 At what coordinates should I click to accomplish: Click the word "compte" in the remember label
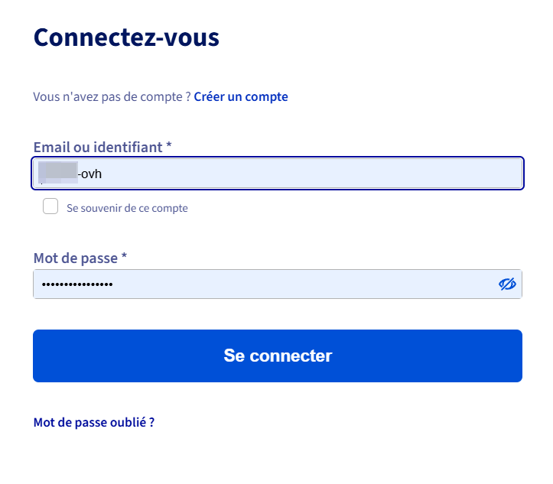tap(171, 208)
